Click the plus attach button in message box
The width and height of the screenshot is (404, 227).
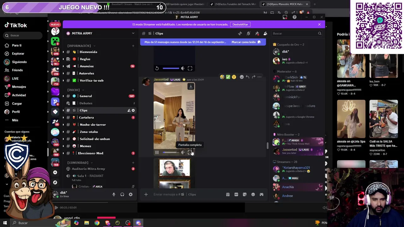[146, 195]
